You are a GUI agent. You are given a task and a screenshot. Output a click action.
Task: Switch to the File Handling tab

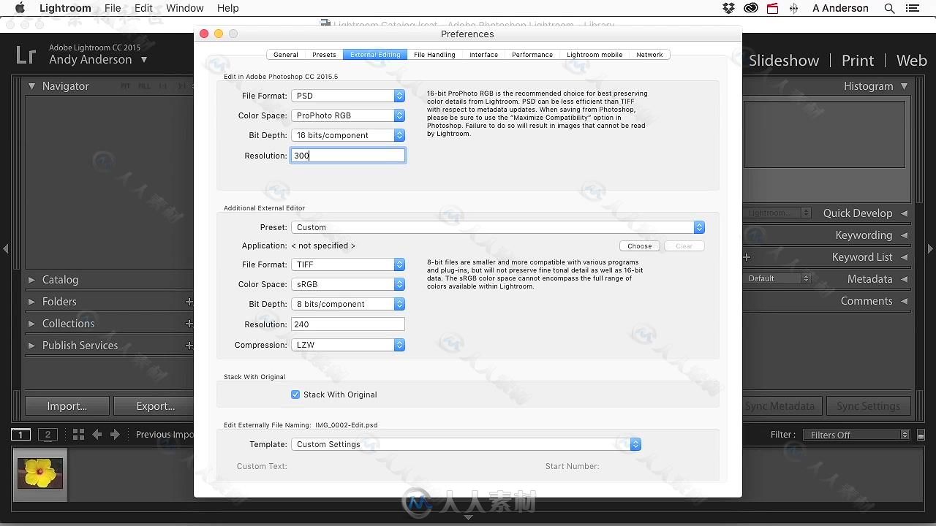[x=434, y=55]
